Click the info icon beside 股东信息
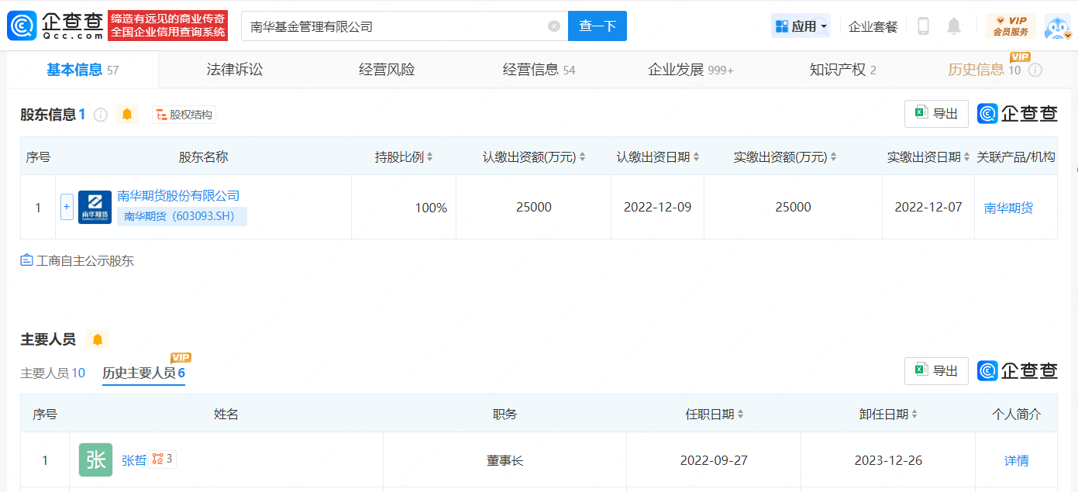Screen dimensions: 1078x492 click(x=101, y=115)
